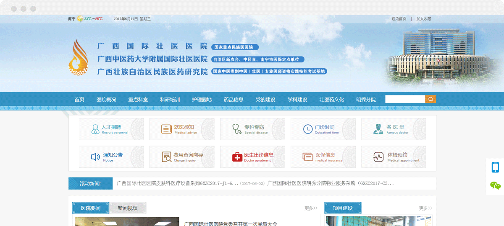Click the temperature 33℃~25℃ text
504x226 pixels.
(93, 19)
